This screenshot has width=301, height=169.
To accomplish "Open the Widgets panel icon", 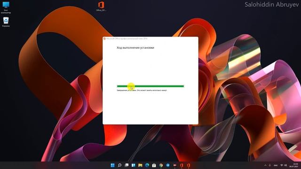I will 134,165.
